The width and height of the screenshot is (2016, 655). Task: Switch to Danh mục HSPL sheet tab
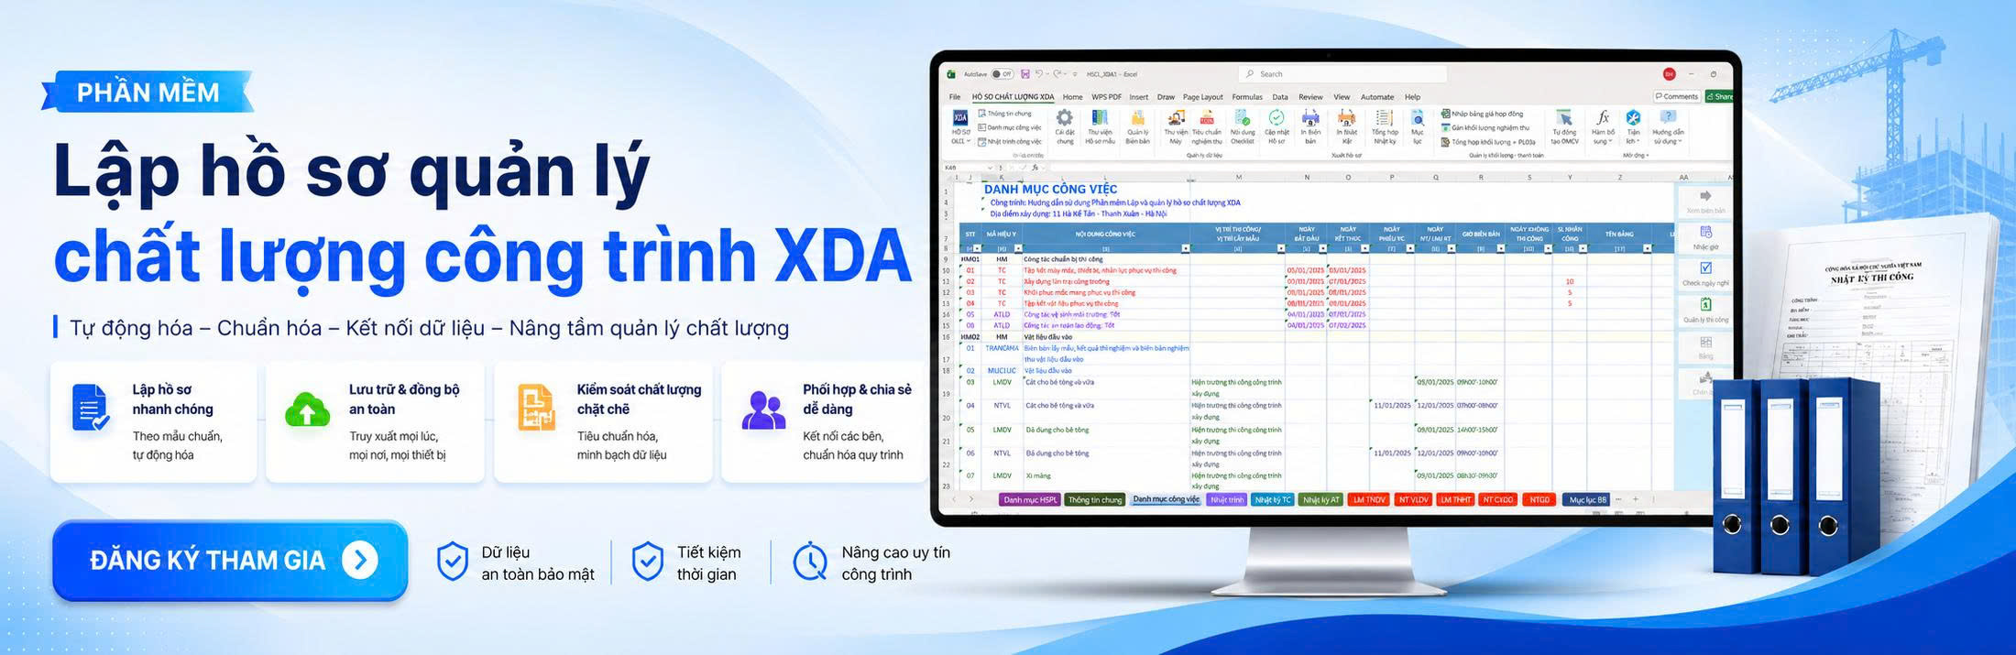pyautogui.click(x=1030, y=499)
